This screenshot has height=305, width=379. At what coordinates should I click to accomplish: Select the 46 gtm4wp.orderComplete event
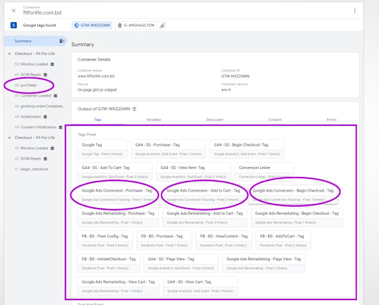[x=40, y=106]
